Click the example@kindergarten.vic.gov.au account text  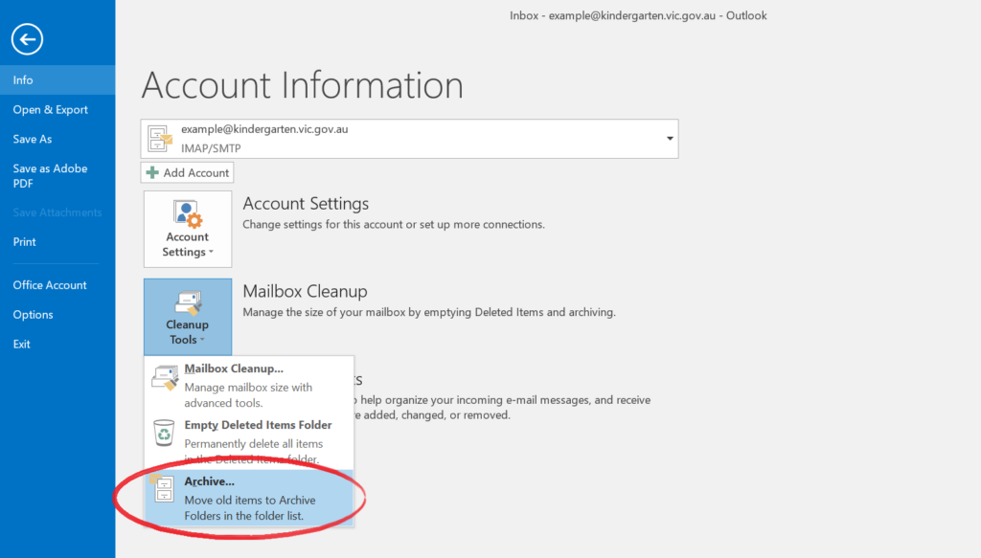point(264,129)
